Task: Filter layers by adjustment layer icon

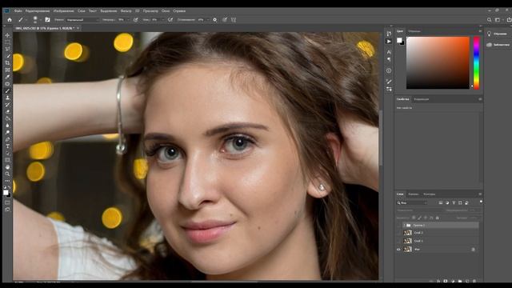Action: [447, 202]
